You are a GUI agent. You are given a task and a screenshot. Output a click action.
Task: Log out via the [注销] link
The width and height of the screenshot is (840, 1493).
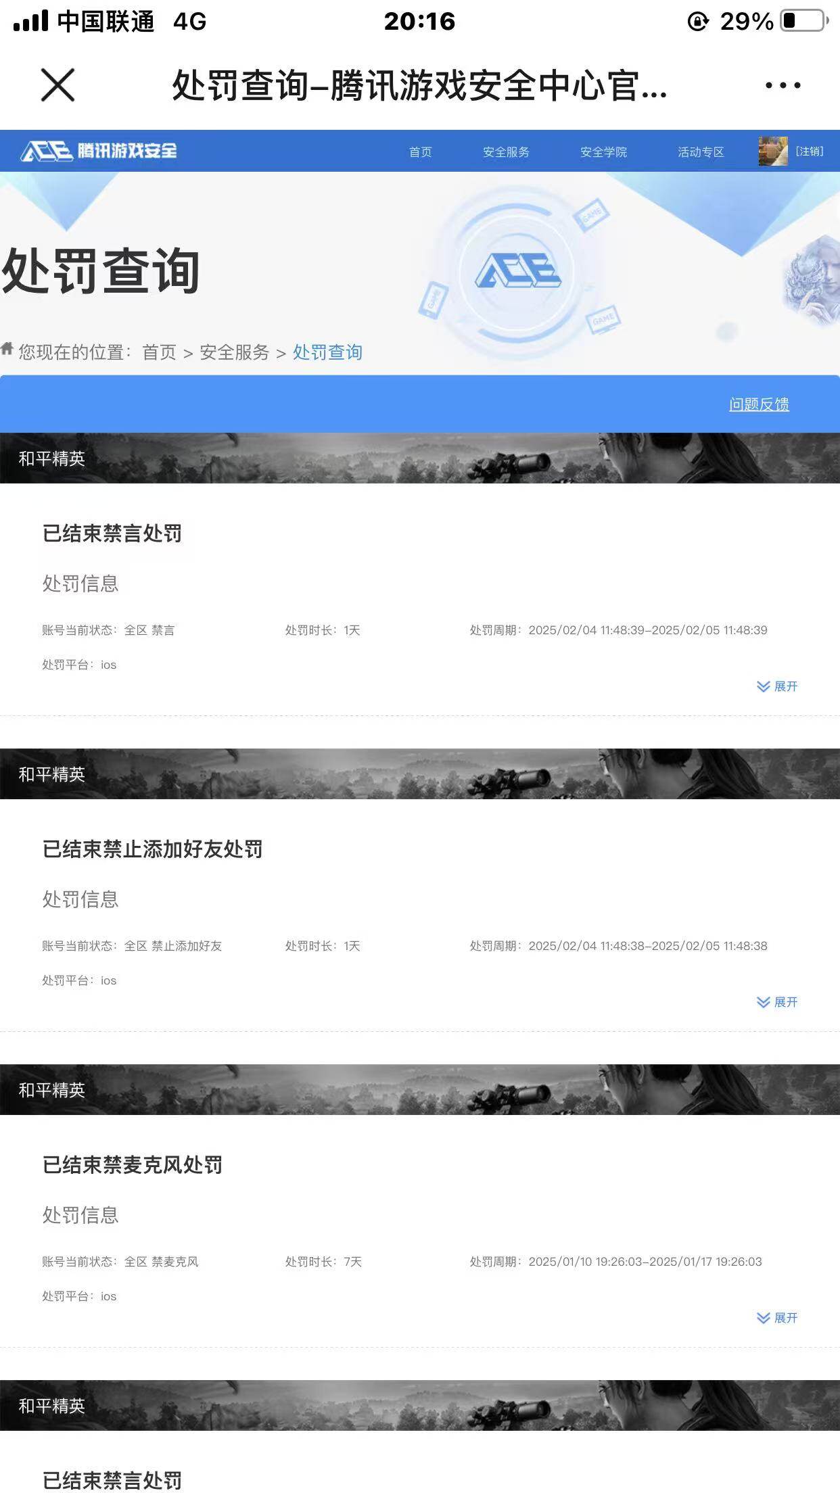tap(810, 151)
